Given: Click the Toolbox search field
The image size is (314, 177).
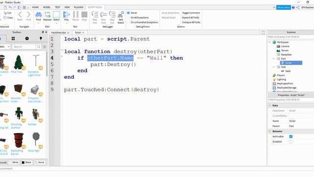Looking at the screenshot, I should 24,47.
